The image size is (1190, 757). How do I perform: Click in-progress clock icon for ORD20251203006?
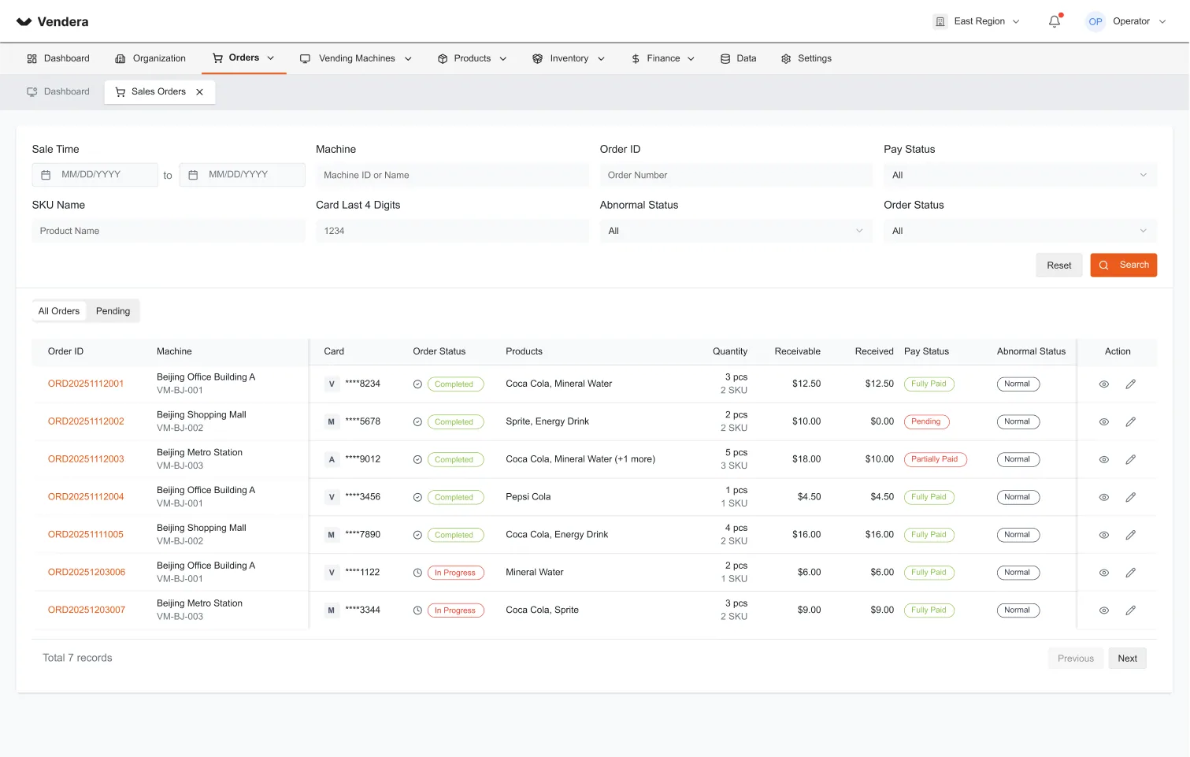click(417, 573)
